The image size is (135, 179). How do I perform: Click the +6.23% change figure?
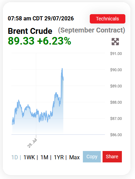(54, 41)
